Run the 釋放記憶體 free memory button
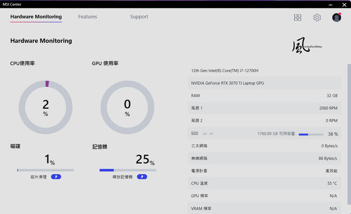351x214 pixels. pyautogui.click(x=142, y=176)
